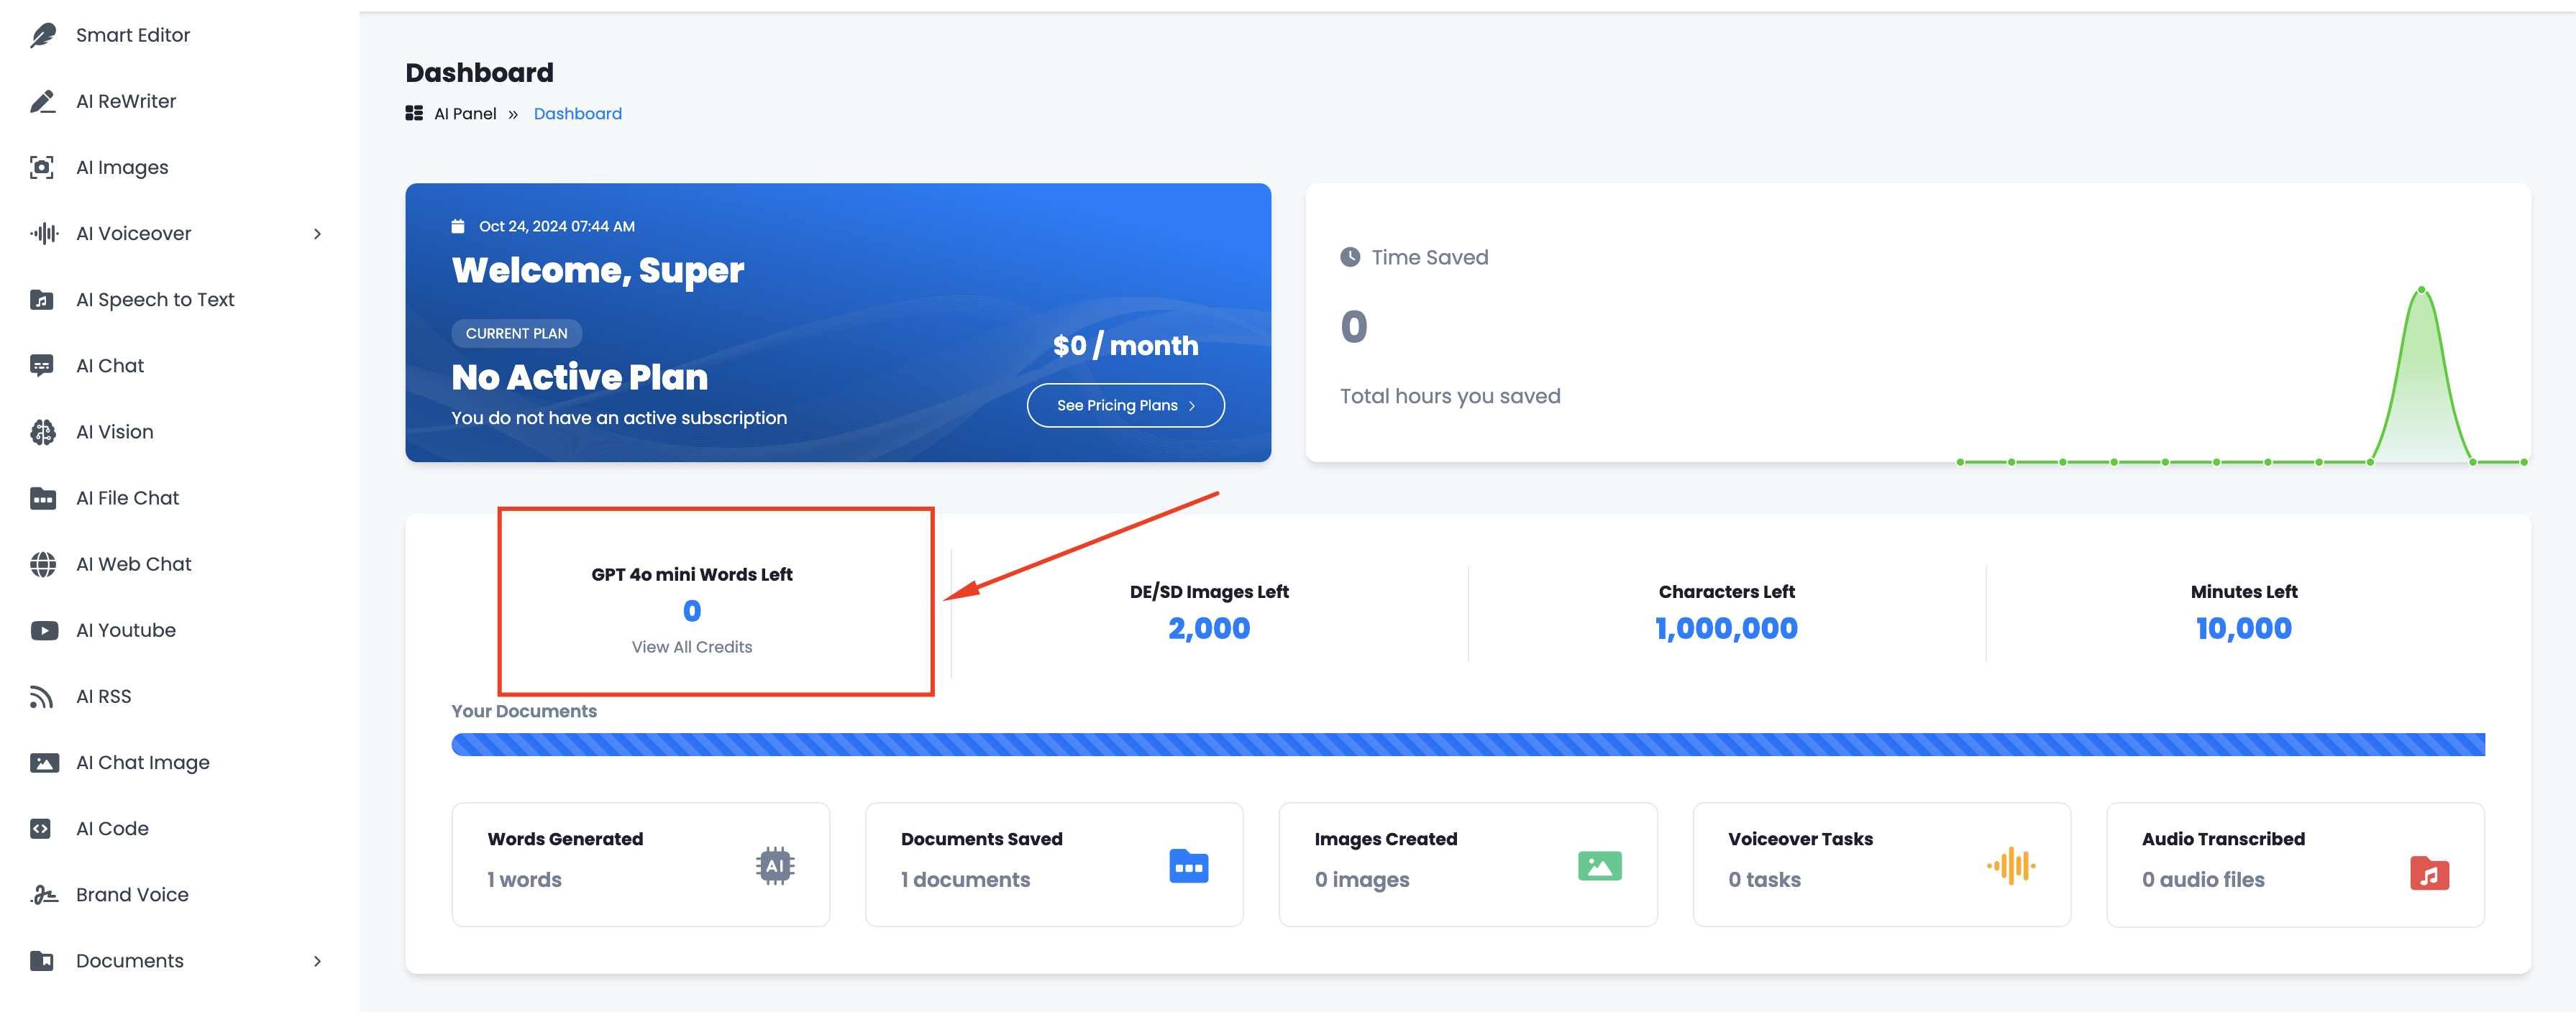Screen dimensions: 2576x1012
Task: Select the AI Images camera icon
Action: tap(42, 168)
